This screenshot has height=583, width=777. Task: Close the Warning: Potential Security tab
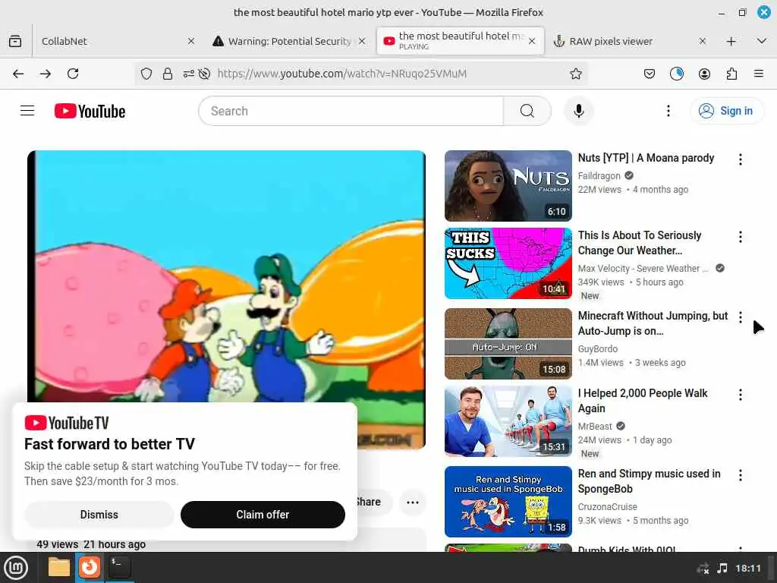click(362, 41)
